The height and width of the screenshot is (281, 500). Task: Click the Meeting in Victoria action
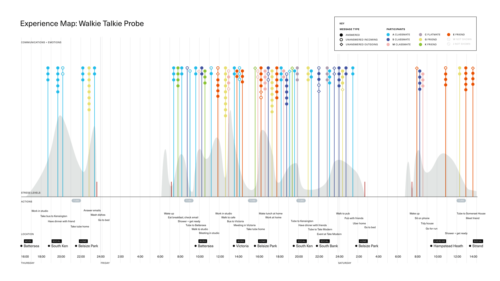point(245,225)
